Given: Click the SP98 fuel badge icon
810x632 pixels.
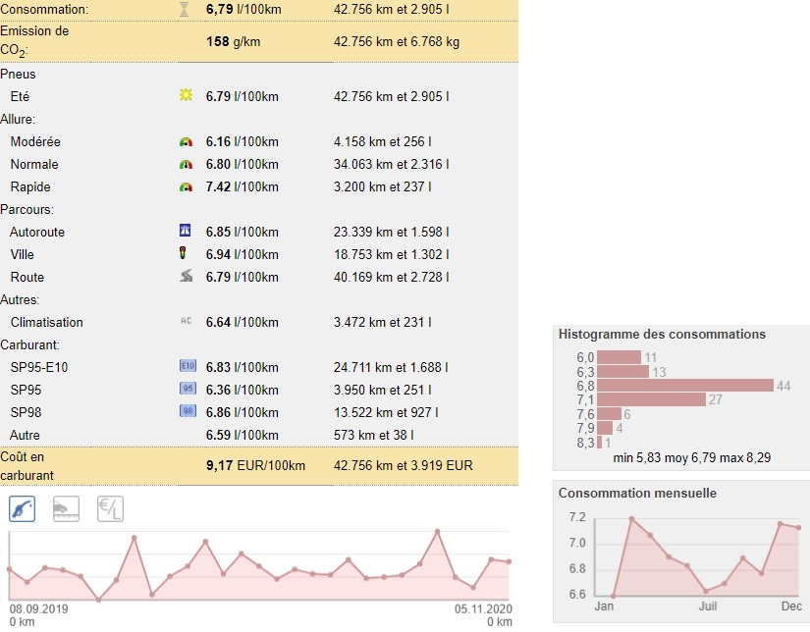Looking at the screenshot, I should click(189, 411).
